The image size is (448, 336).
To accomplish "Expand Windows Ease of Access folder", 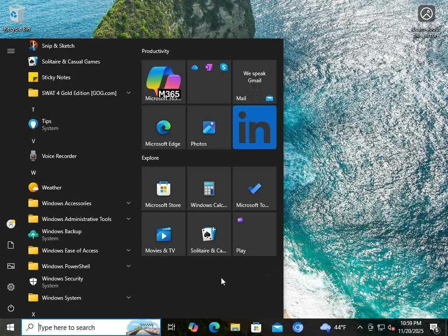I will click(x=80, y=251).
